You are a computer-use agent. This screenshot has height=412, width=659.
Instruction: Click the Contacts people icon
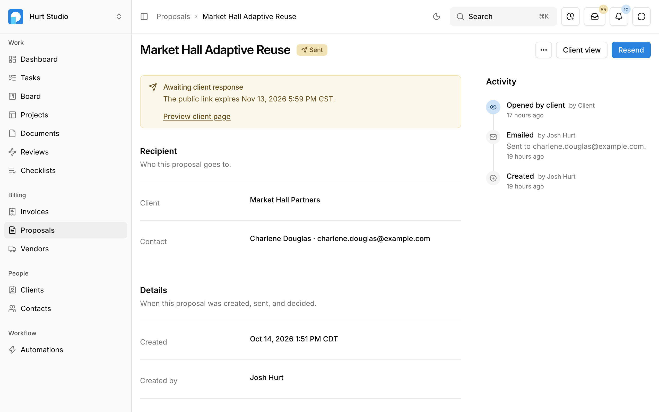[12, 308]
